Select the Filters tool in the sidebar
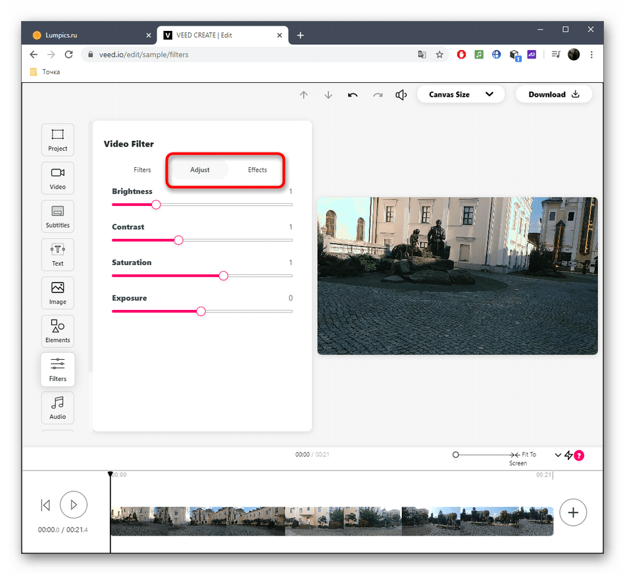 [57, 369]
